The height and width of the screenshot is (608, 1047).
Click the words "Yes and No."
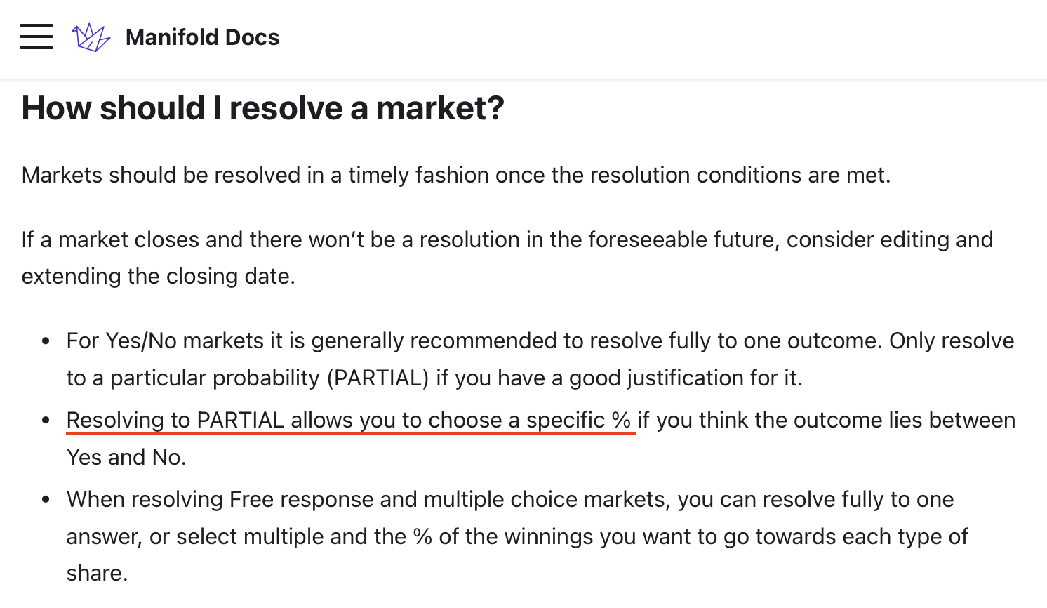click(x=126, y=457)
